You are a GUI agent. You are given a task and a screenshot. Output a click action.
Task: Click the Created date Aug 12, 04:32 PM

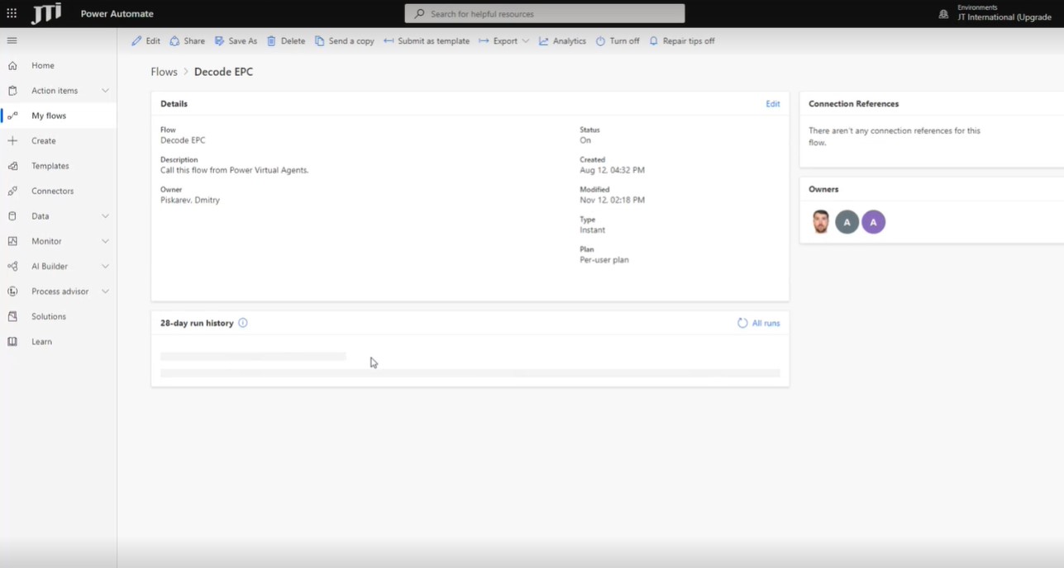tap(613, 170)
